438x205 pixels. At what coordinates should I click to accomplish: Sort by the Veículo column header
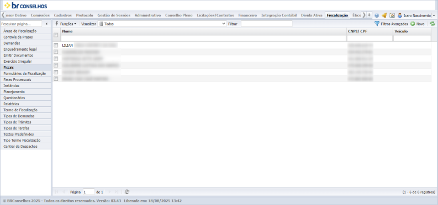pos(412,31)
